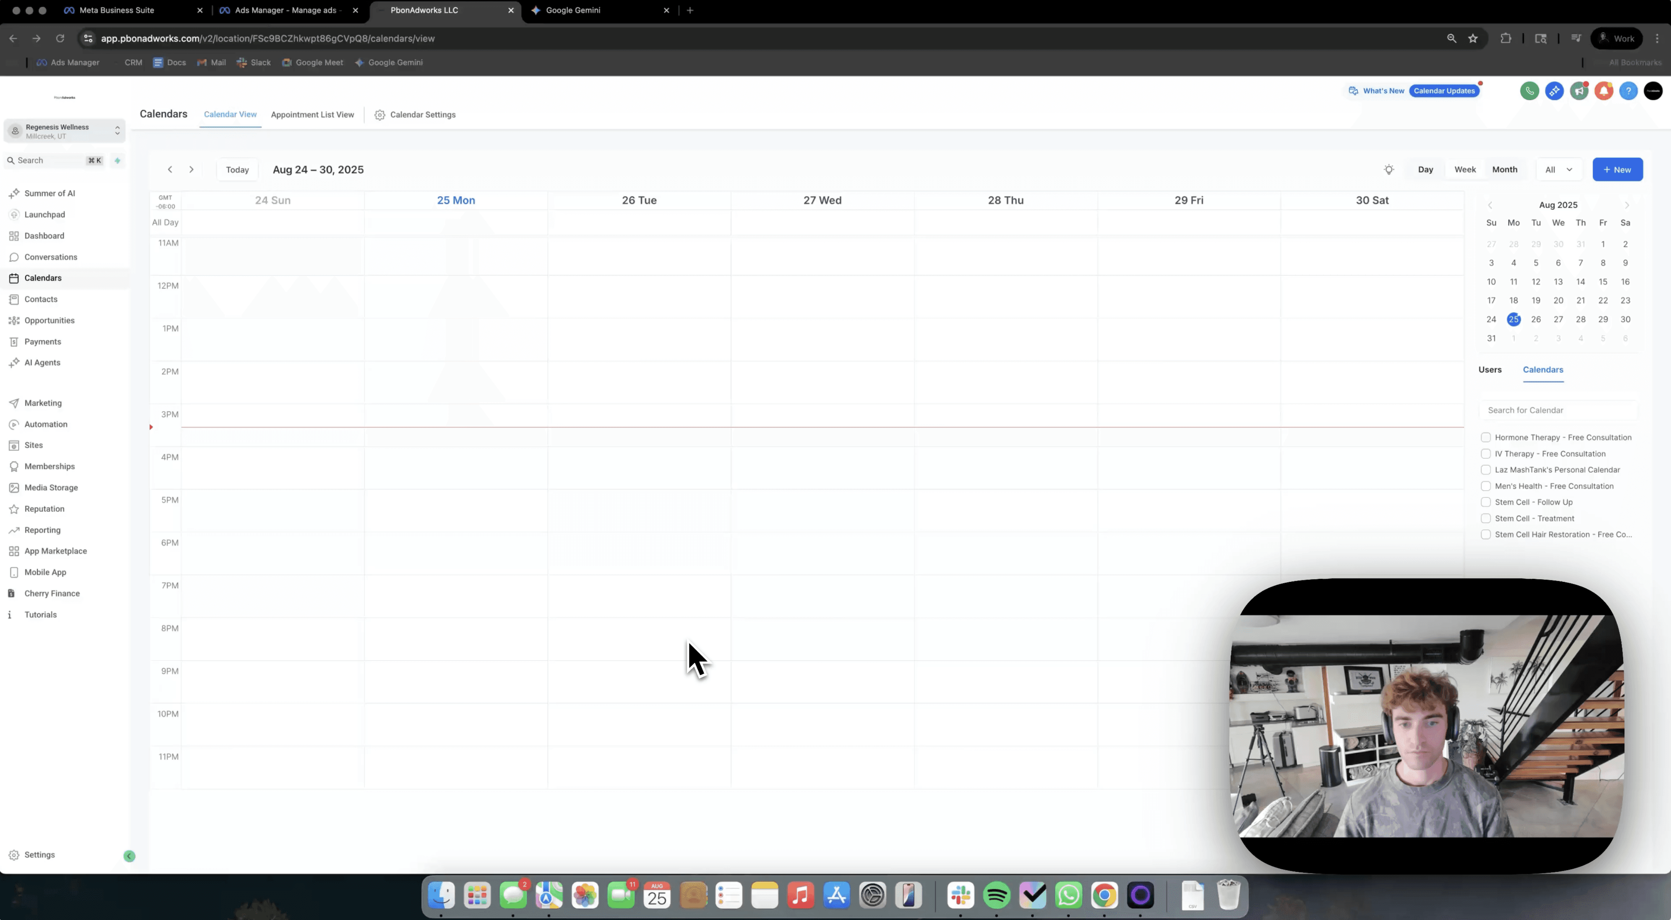Open Calendar Settings gear icon

click(380, 115)
